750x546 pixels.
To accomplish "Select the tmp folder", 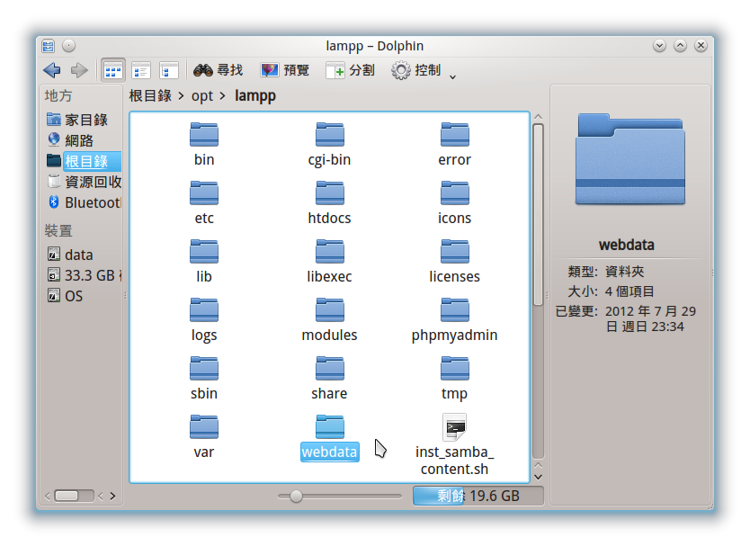I will click(454, 378).
